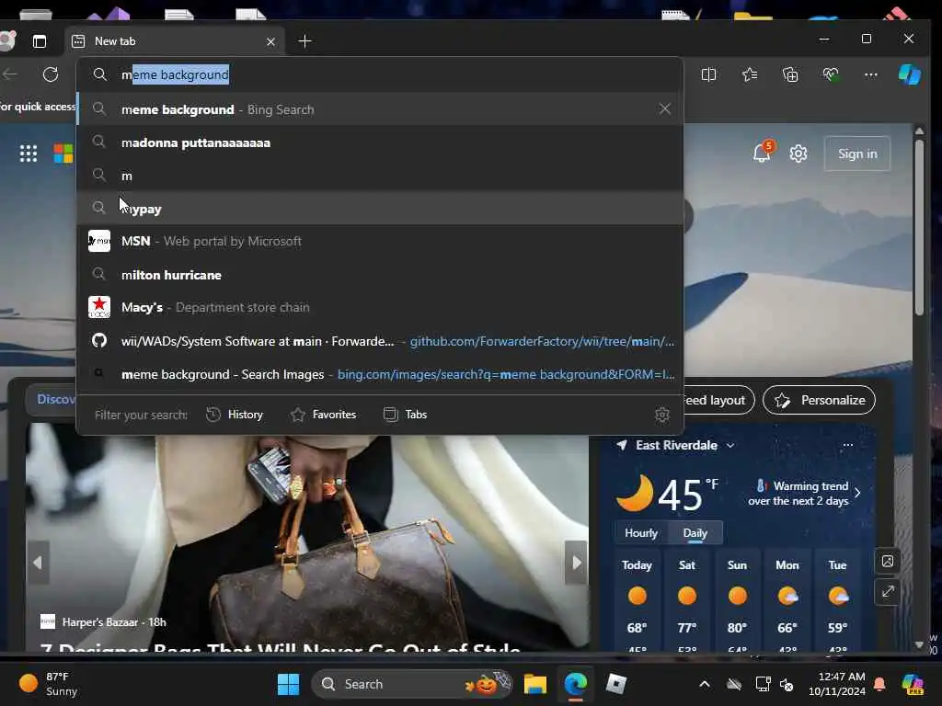942x706 pixels.
Task: Reload the page with refresh icon
Action: (x=52, y=74)
